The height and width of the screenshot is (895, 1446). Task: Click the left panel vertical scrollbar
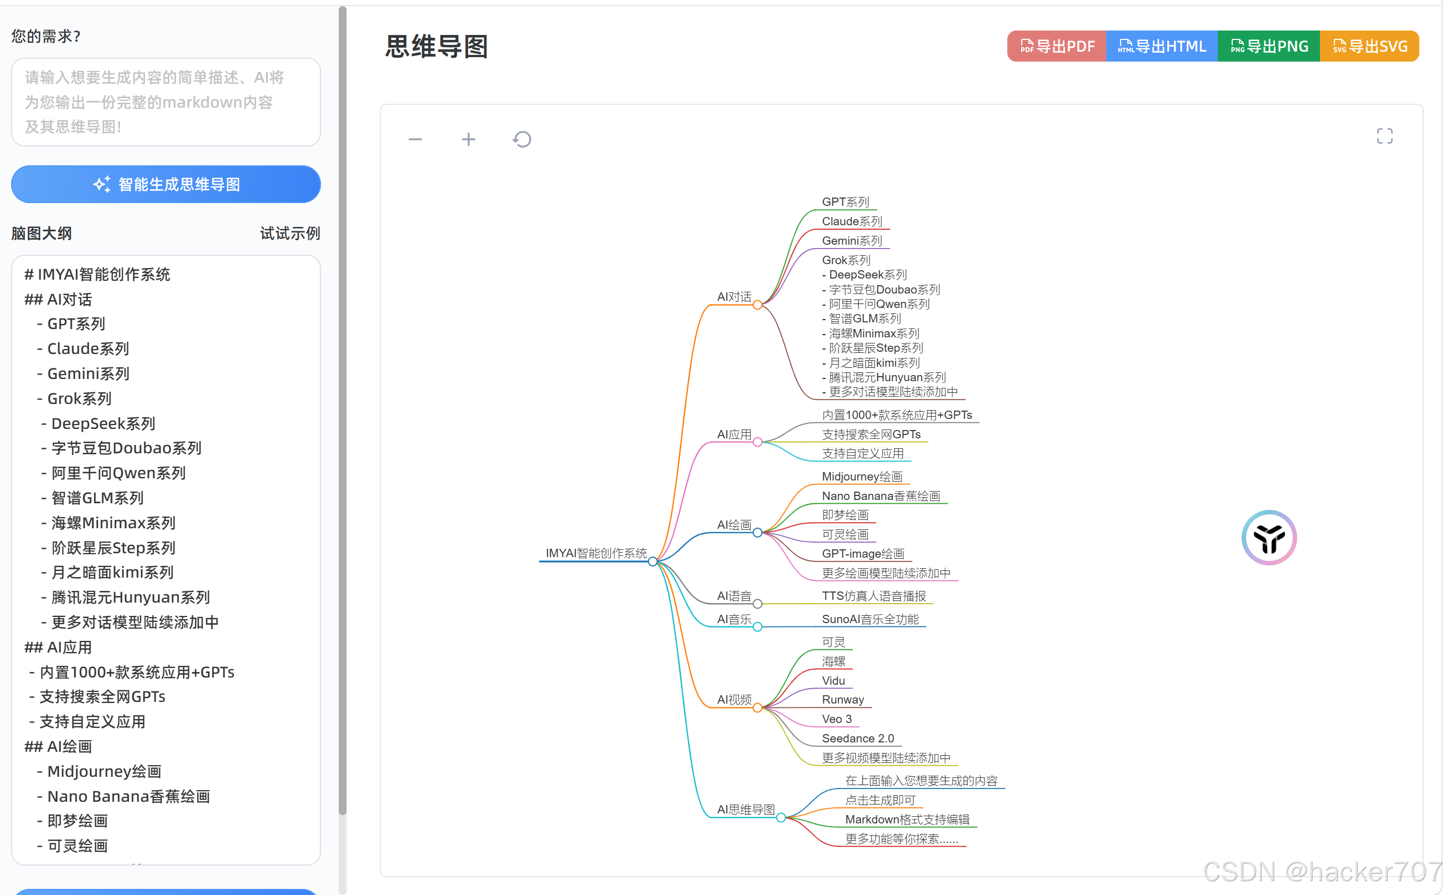(x=343, y=409)
